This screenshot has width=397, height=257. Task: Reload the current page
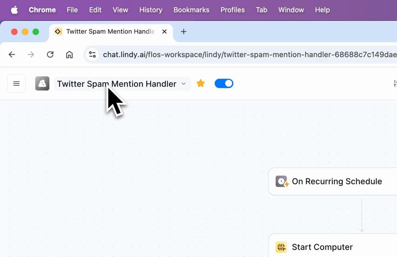(50, 55)
